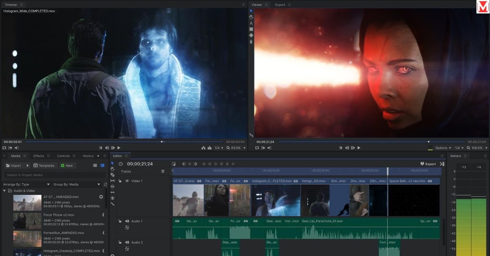Open the Viewer Options dropdown
490x256 pixels.
pos(443,148)
